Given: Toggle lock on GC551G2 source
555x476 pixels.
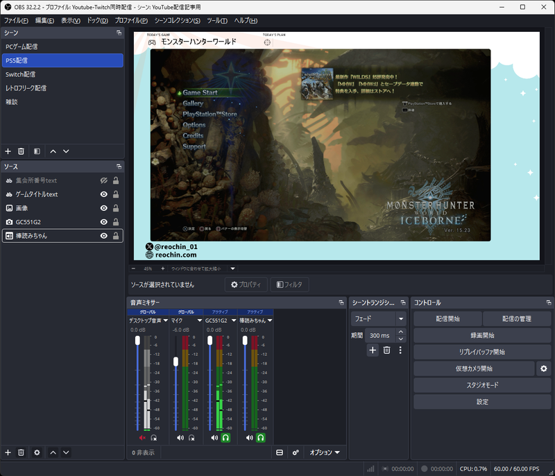Looking at the screenshot, I should click(116, 222).
